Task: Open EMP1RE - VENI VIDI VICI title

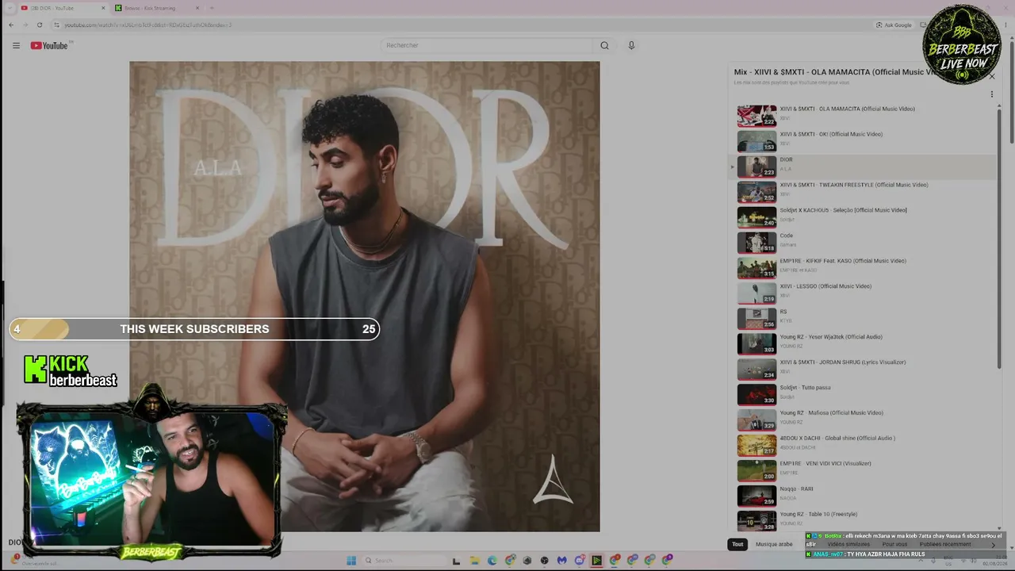Action: [825, 464]
